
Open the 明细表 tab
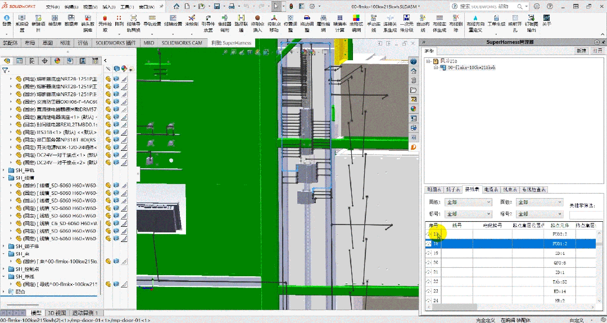tap(434, 190)
